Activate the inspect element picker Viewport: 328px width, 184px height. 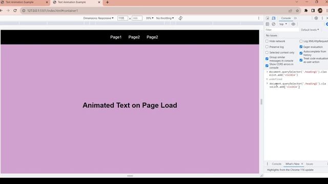(x=268, y=18)
